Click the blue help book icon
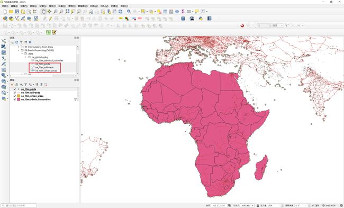The height and width of the screenshot is (208, 344). point(209,19)
